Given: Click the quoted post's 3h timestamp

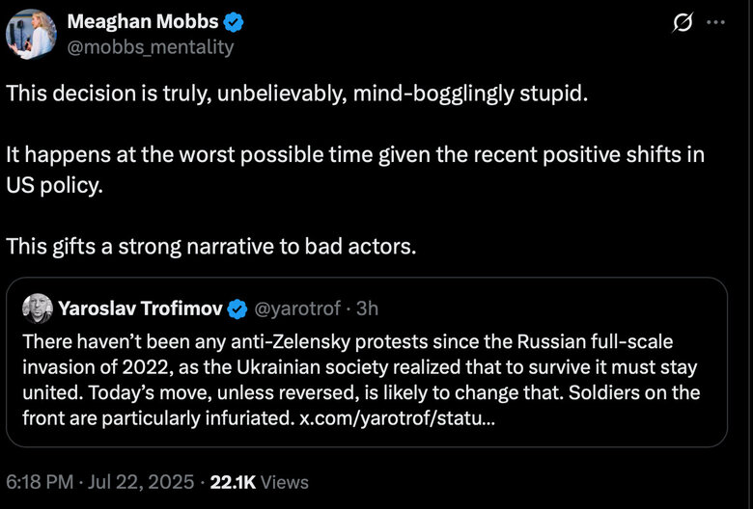Looking at the screenshot, I should 367,308.
